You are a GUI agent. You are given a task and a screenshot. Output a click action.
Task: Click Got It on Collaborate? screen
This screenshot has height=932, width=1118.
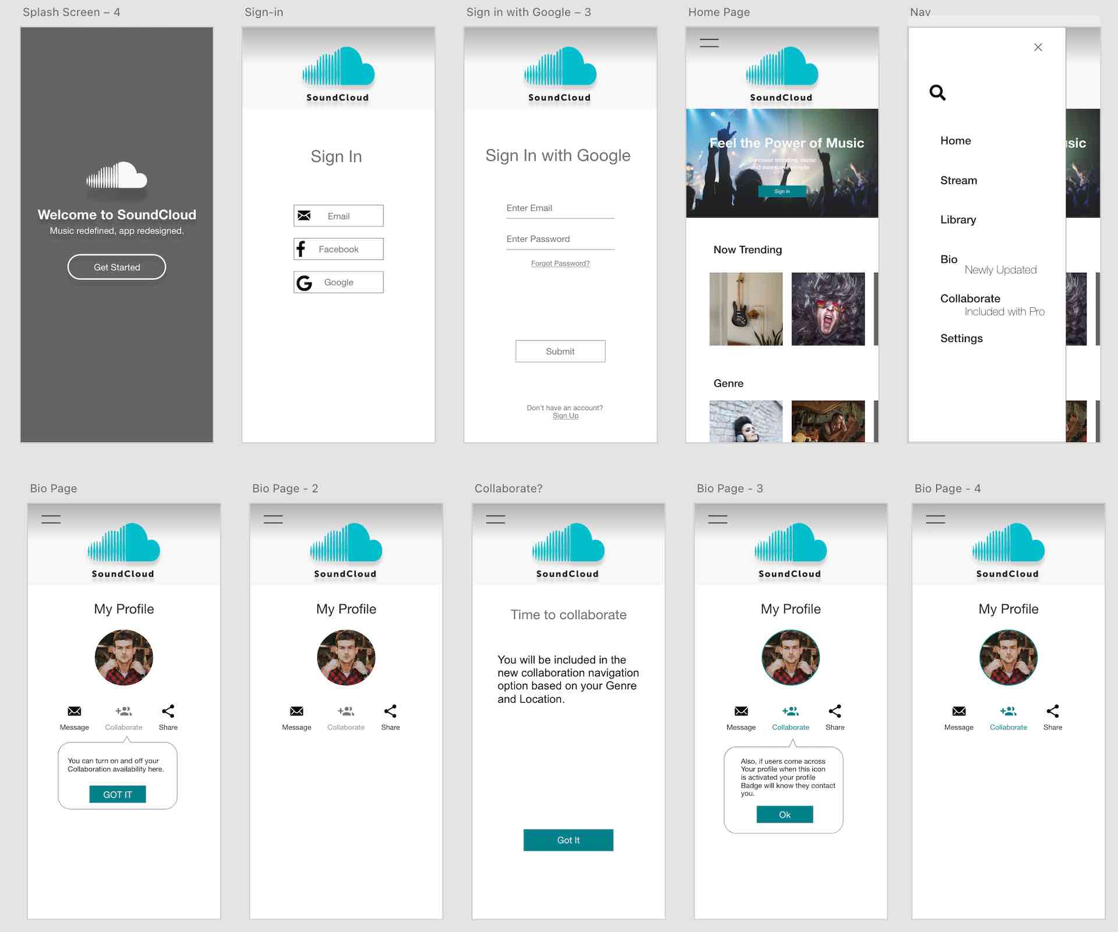(568, 840)
